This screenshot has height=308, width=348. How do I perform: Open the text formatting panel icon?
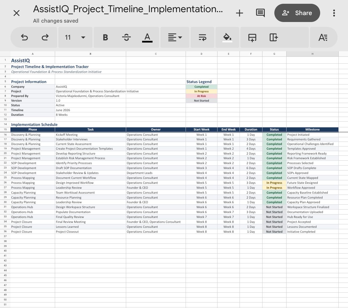tap(323, 37)
